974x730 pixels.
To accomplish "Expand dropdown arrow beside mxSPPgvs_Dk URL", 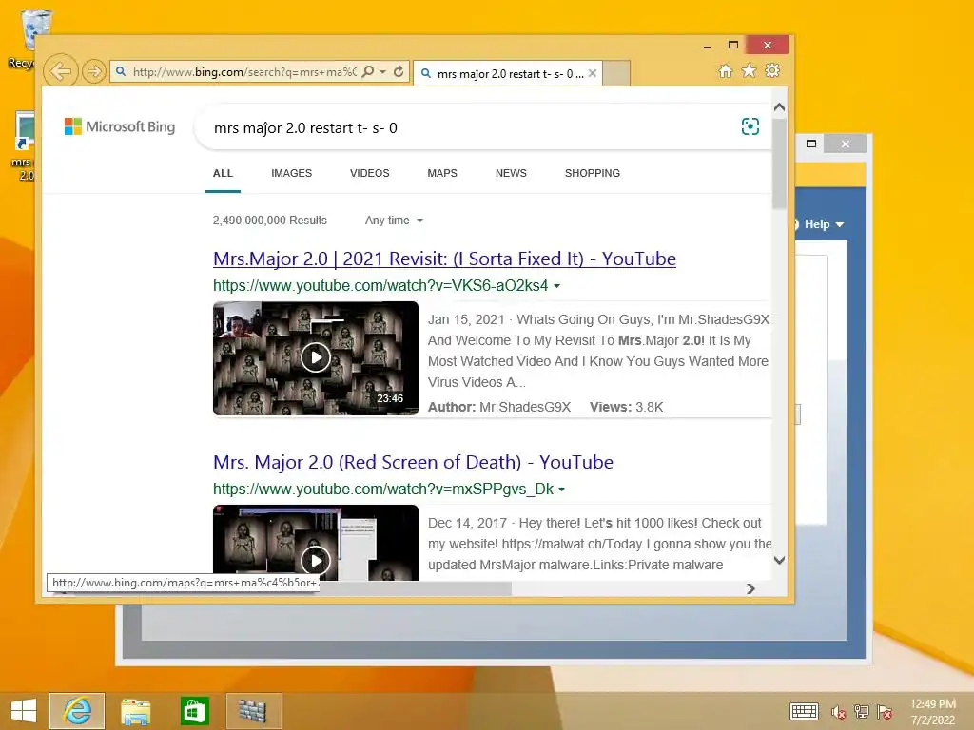I will 562,490.
